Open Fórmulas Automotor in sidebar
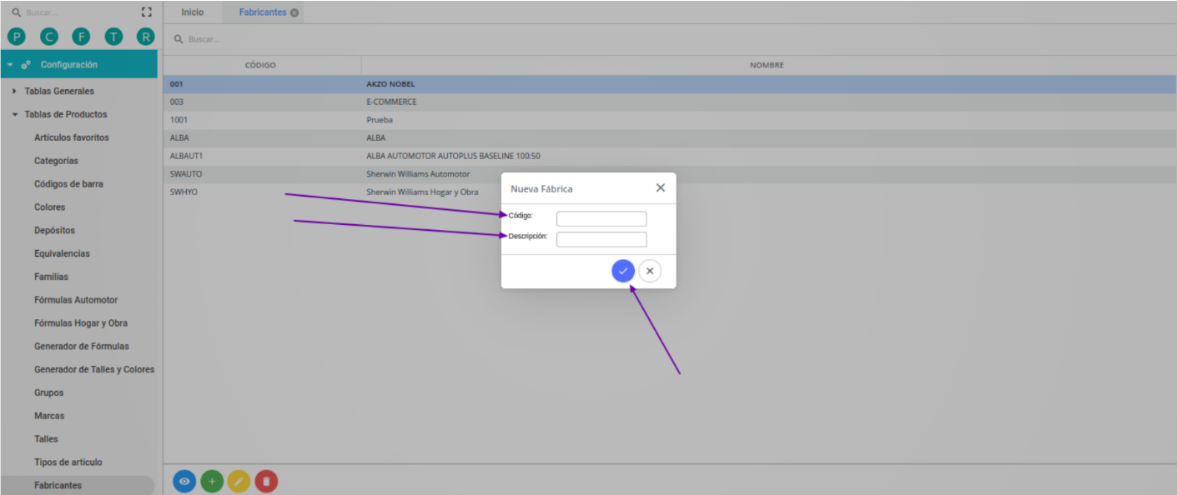 76,300
